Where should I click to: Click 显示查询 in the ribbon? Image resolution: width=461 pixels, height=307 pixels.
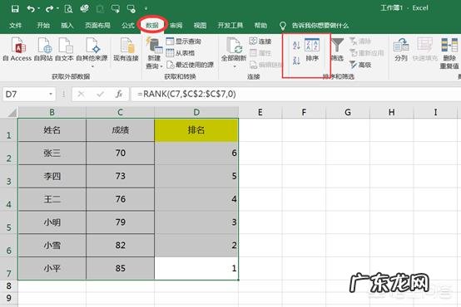(x=183, y=41)
